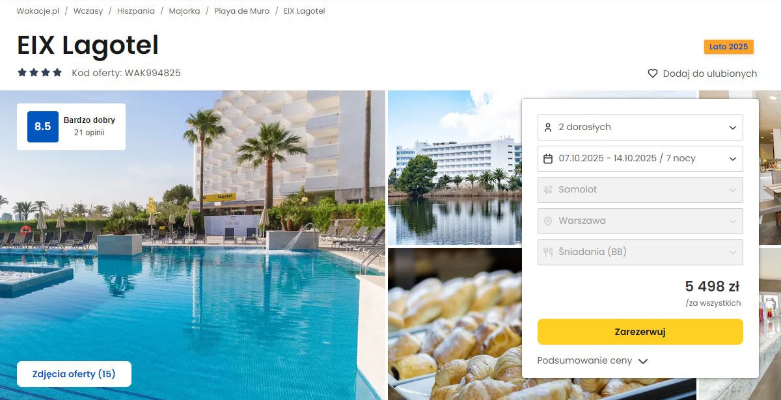This screenshot has width=781, height=400.
Task: Open the 2 dorosłych guests dropdown
Action: (640, 127)
